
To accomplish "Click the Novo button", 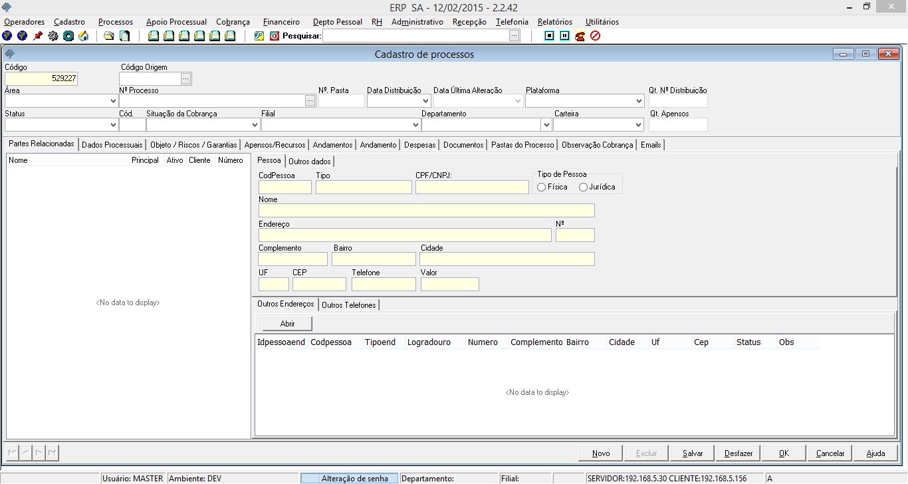I will pos(601,453).
